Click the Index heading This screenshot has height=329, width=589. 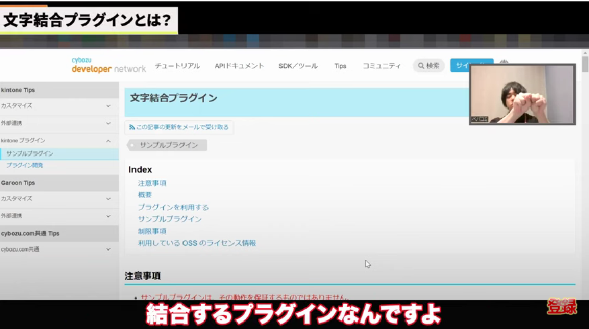tap(140, 170)
